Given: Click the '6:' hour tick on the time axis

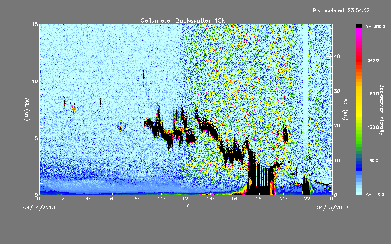Looking at the screenshot, I should click(x=113, y=199).
